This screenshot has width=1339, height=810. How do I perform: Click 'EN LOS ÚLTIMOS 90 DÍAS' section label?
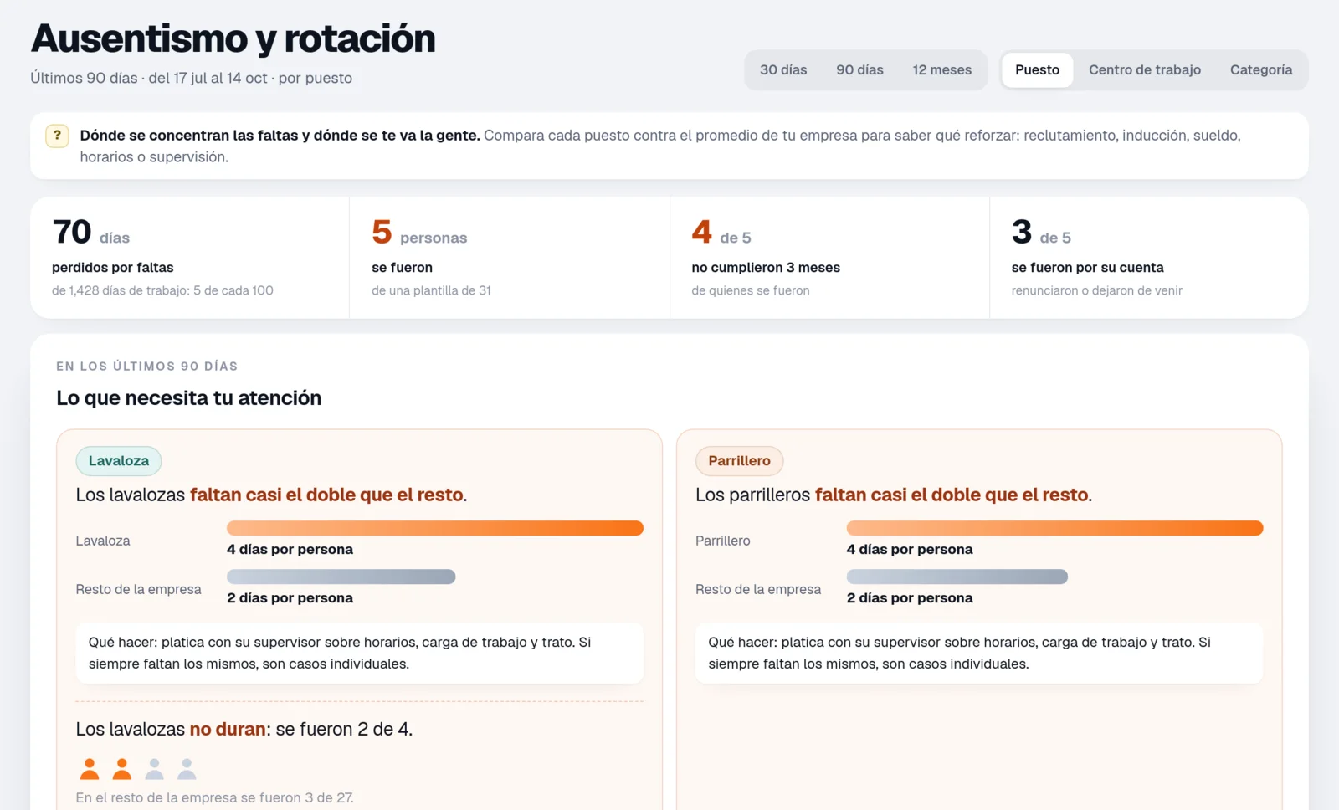147,367
